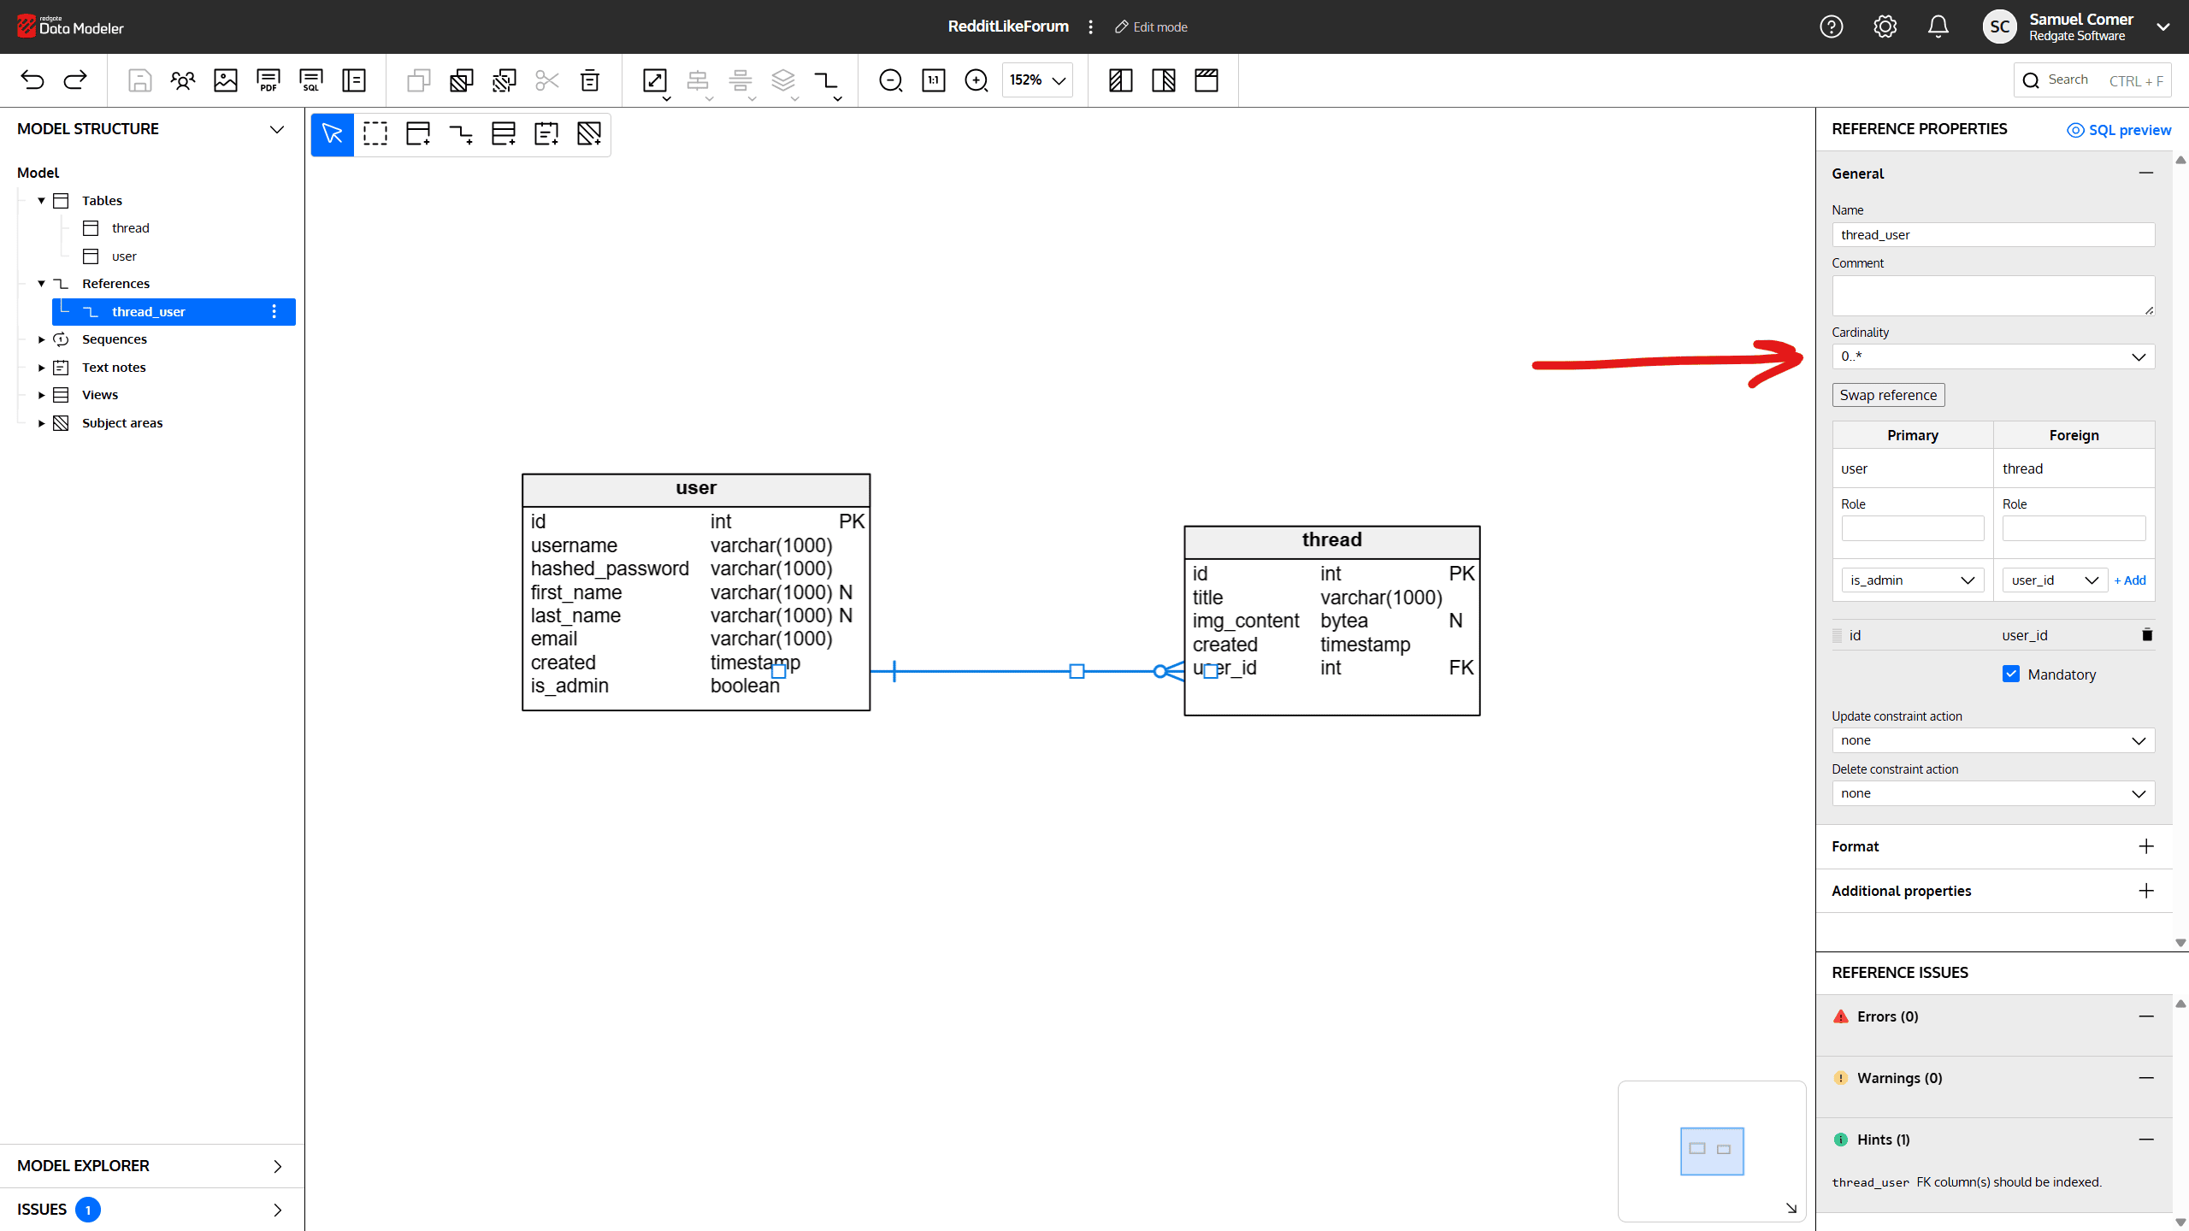Uncheck the Mandatory checkbox
This screenshot has width=2189, height=1231.
click(x=2011, y=674)
